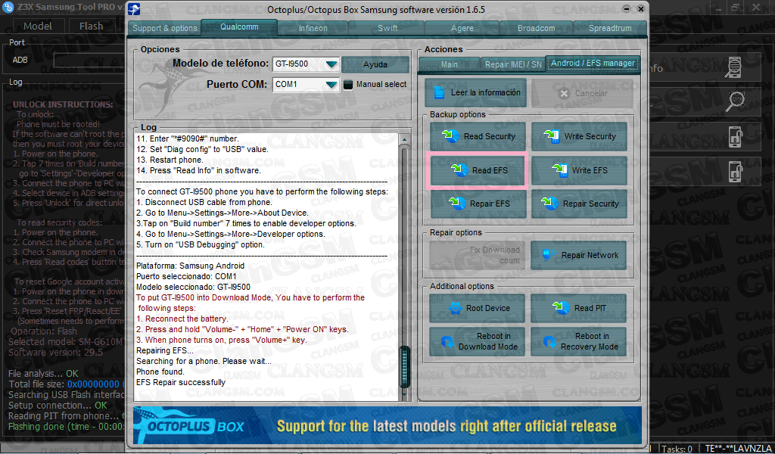Go to the Spreadtrum tab

(610, 28)
